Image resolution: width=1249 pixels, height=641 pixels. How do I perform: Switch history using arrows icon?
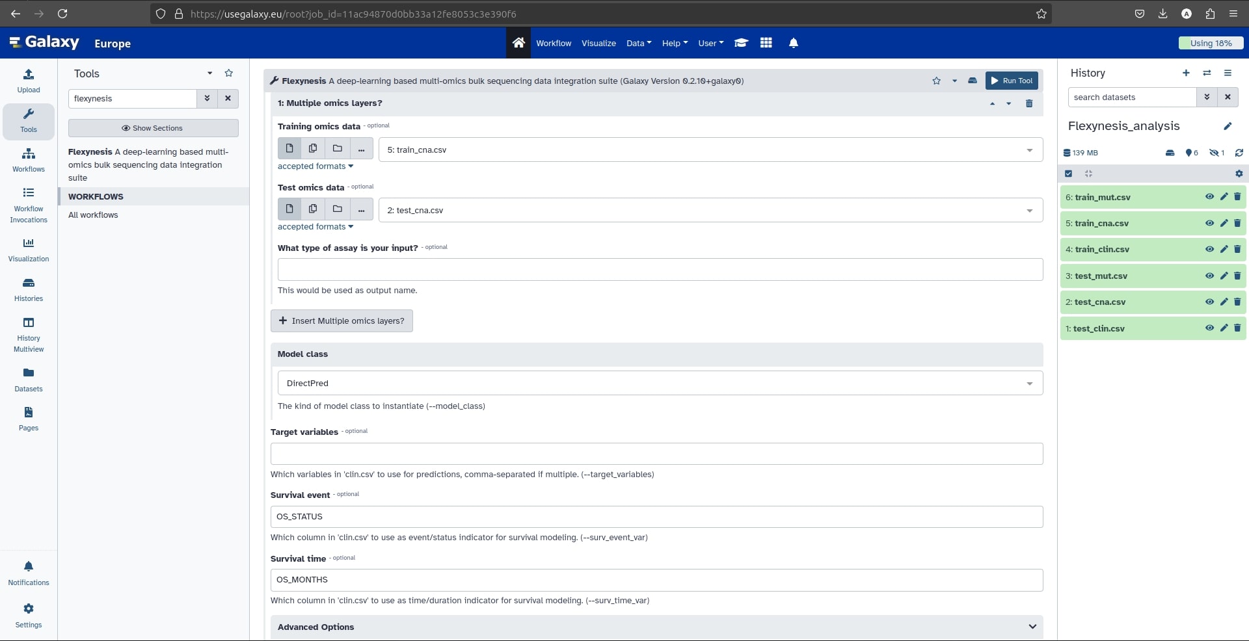pos(1207,73)
